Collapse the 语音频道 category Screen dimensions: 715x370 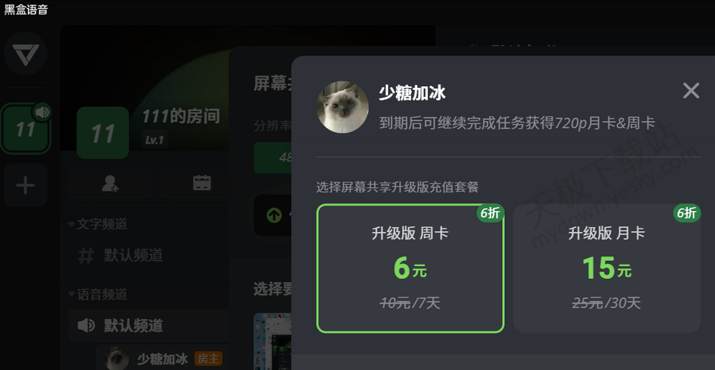[98, 294]
